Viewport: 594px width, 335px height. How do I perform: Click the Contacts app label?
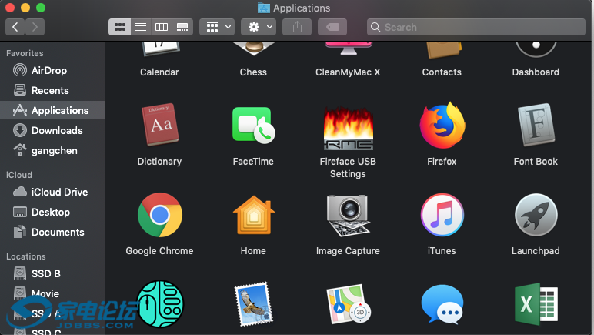(x=442, y=72)
